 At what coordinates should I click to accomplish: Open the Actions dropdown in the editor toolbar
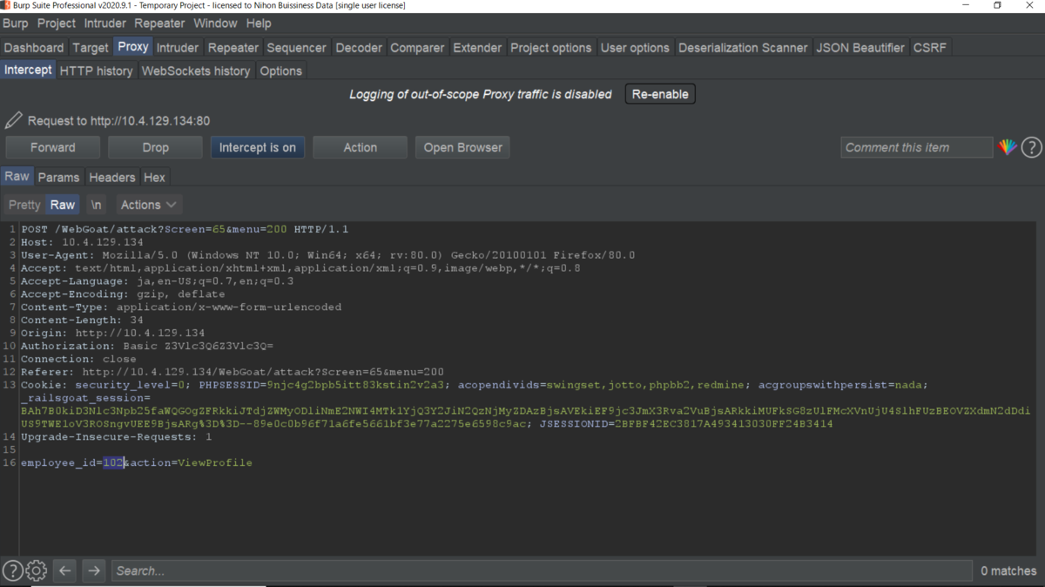coord(148,205)
